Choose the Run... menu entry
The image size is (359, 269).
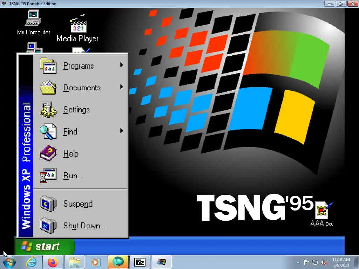(80, 175)
